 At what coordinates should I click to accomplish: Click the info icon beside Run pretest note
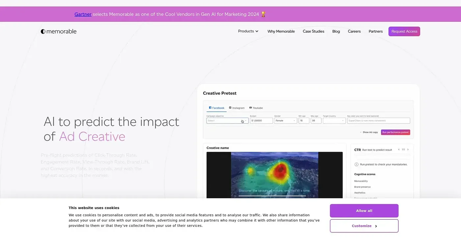(x=356, y=164)
